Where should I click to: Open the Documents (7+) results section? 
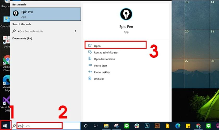coord(22,38)
